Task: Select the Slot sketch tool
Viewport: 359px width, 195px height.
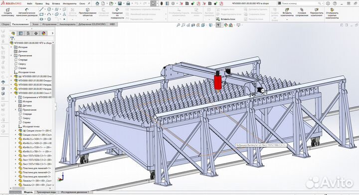Action: point(41,19)
